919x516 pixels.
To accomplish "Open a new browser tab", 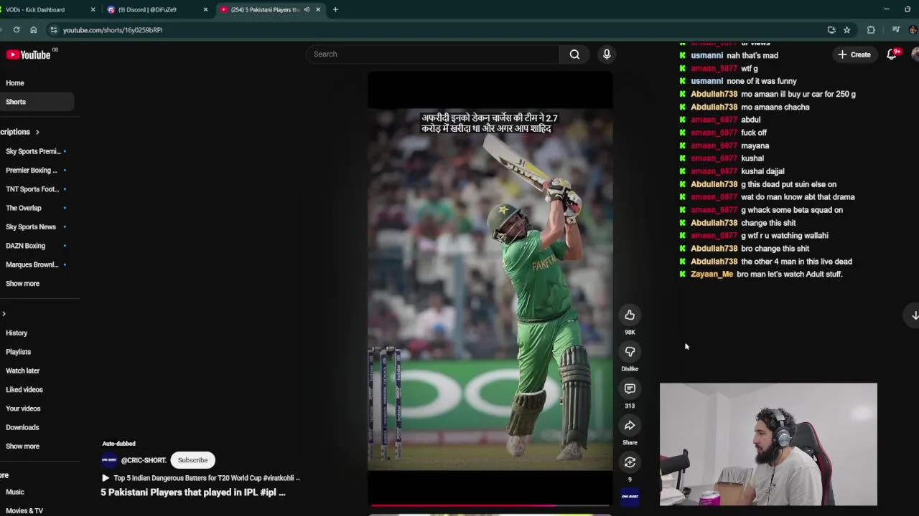I will coord(335,9).
